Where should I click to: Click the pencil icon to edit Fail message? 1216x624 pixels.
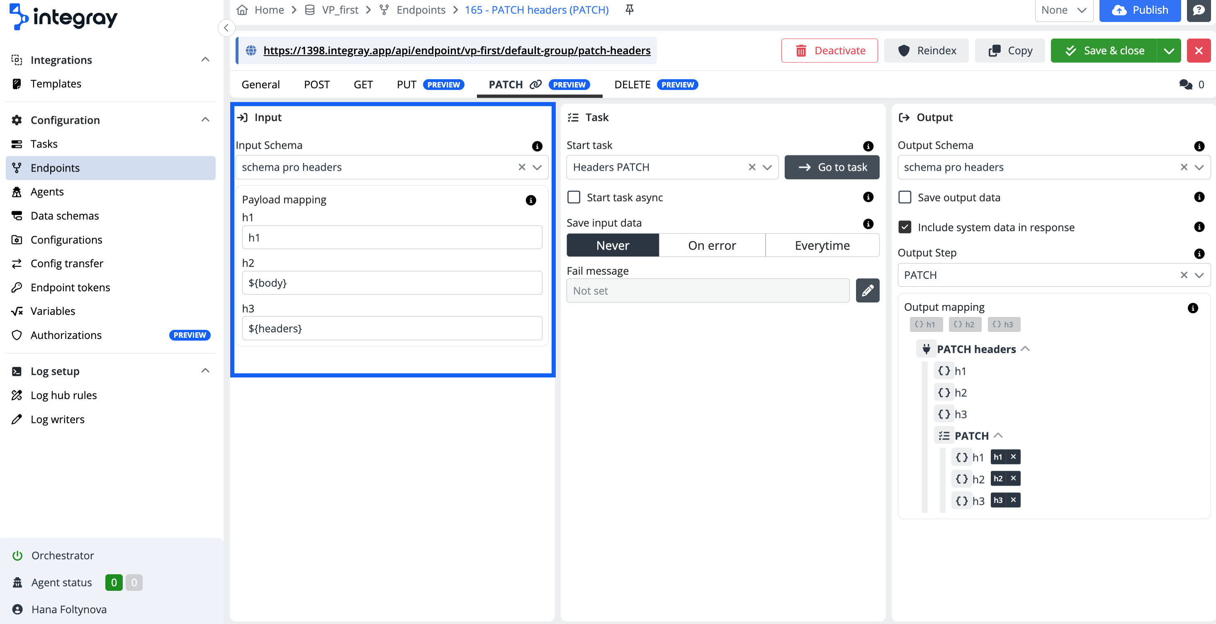click(x=867, y=290)
